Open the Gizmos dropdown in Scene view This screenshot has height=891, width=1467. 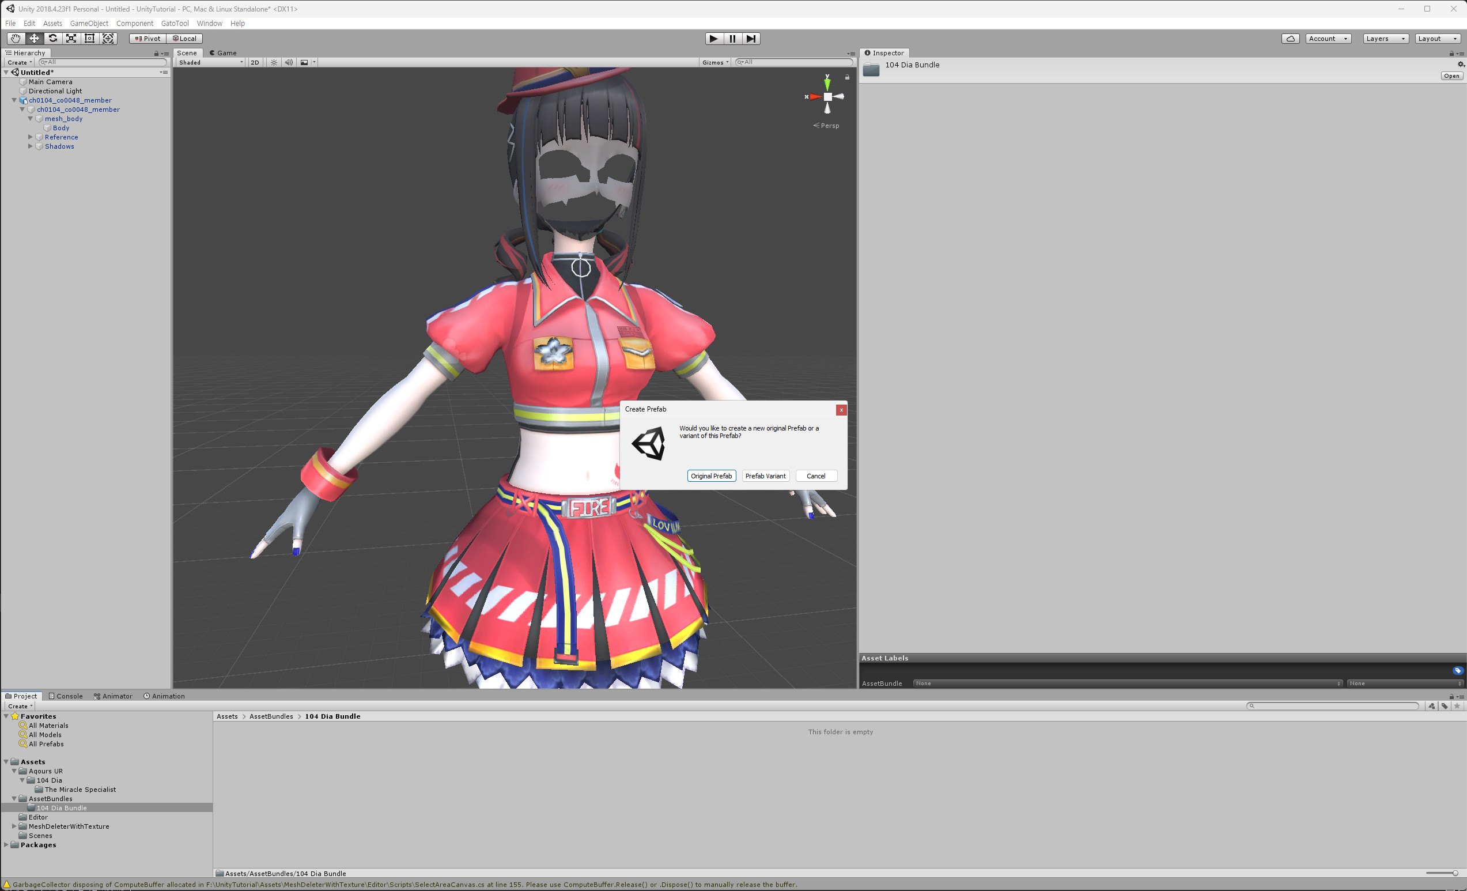(x=714, y=62)
